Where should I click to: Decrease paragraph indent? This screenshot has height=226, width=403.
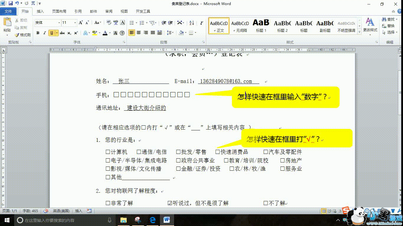(163, 23)
